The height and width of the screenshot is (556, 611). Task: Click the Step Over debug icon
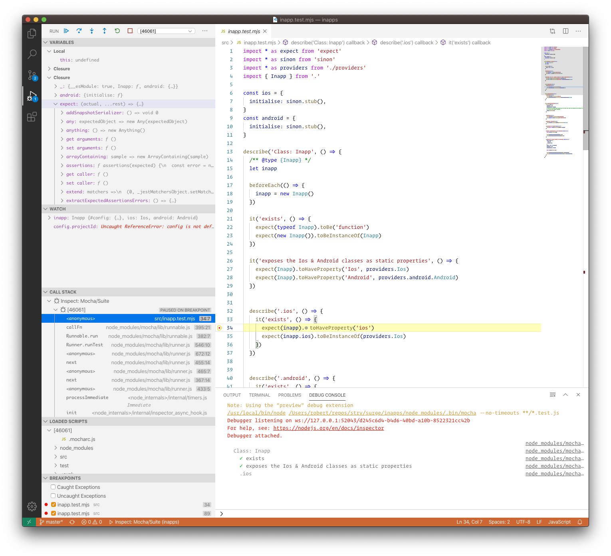(x=79, y=31)
